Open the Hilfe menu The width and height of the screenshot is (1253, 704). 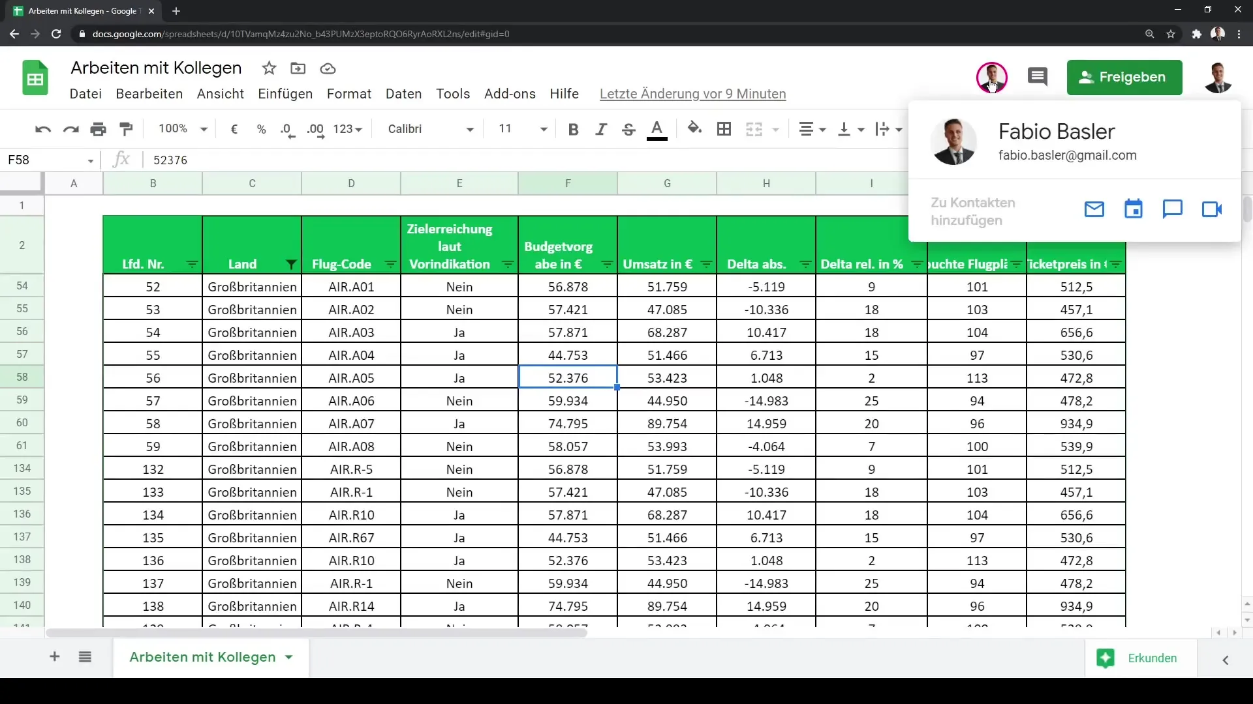[564, 94]
